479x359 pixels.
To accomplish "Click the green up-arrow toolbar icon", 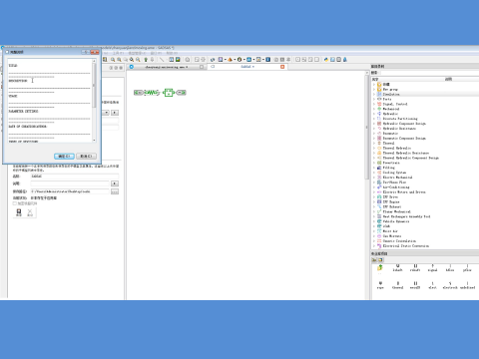I will click(x=146, y=60).
